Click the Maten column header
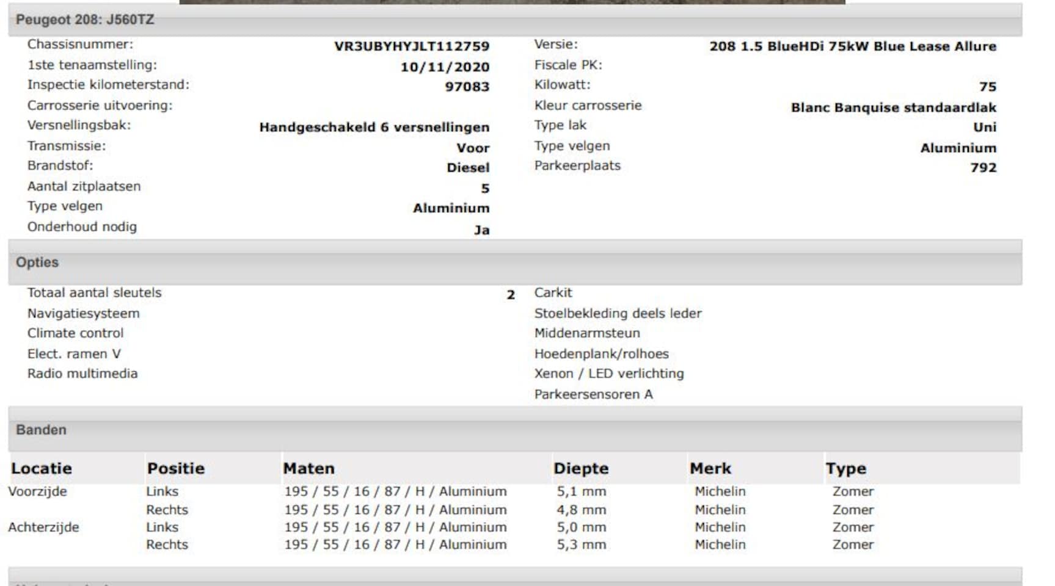Image resolution: width=1055 pixels, height=586 pixels. click(x=308, y=468)
